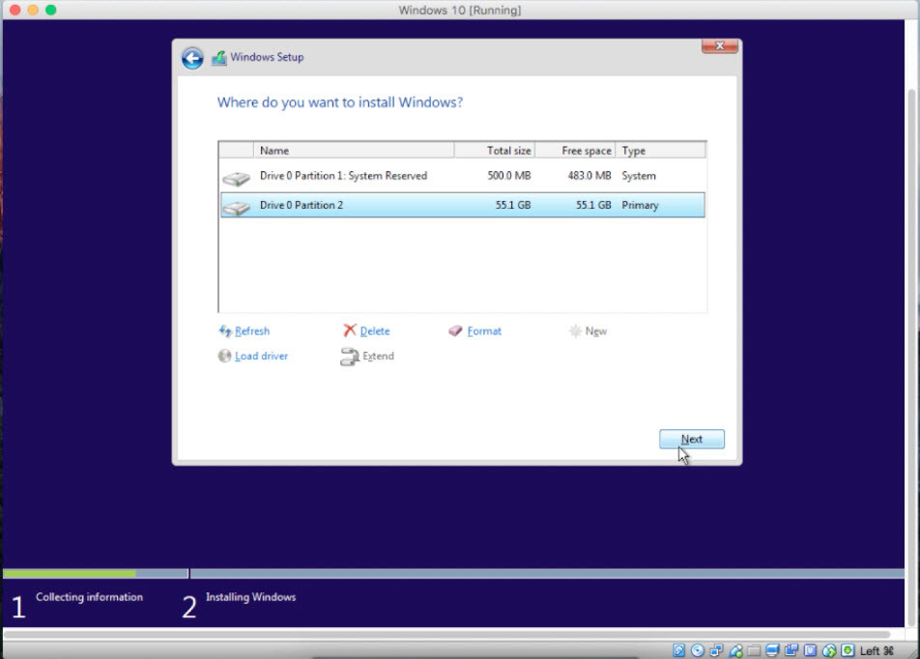
Task: Click the Load driver link
Action: 261,356
